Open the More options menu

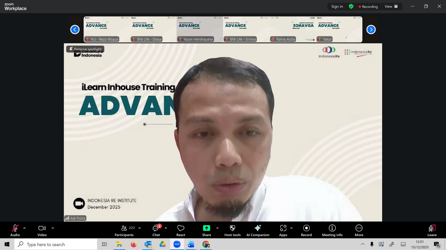[359, 230]
